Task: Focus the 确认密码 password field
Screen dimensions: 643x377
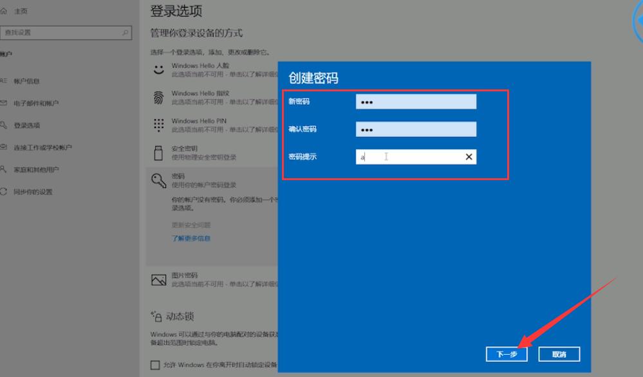Action: (x=416, y=129)
